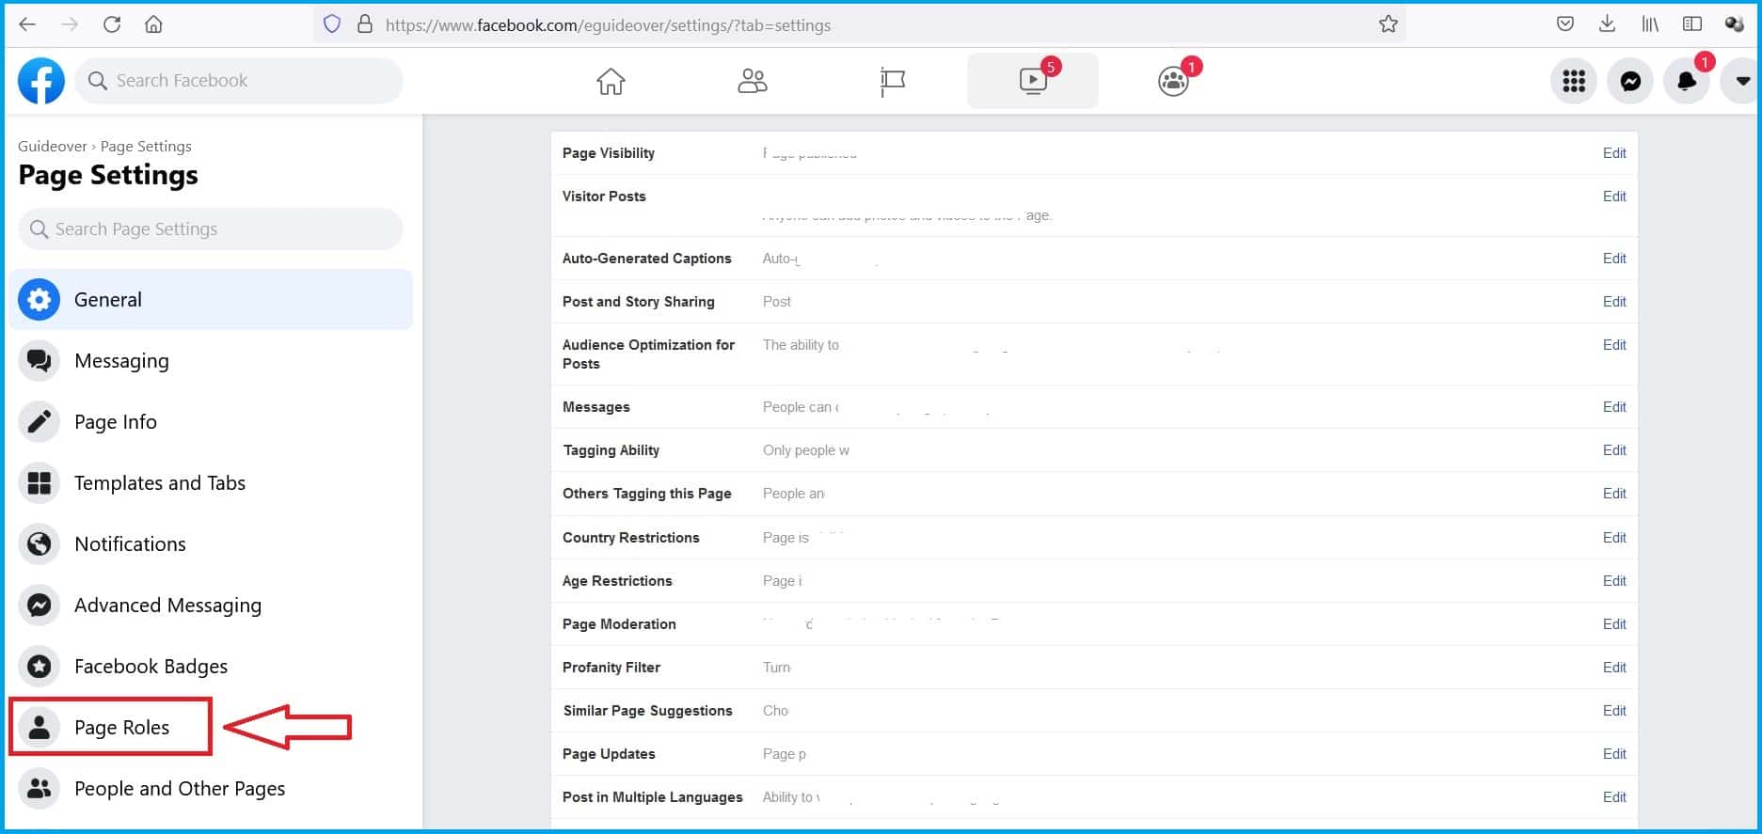Open the Watch video icon
The width and height of the screenshot is (1762, 834).
[1033, 81]
